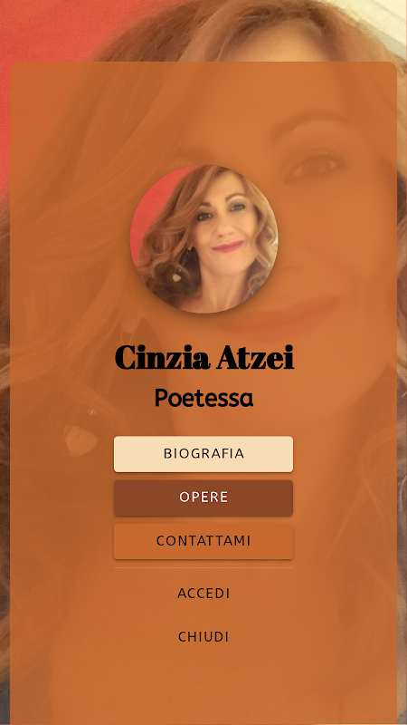The width and height of the screenshot is (407, 725).
Task: Select the OPERE menu item
Action: [x=203, y=498]
